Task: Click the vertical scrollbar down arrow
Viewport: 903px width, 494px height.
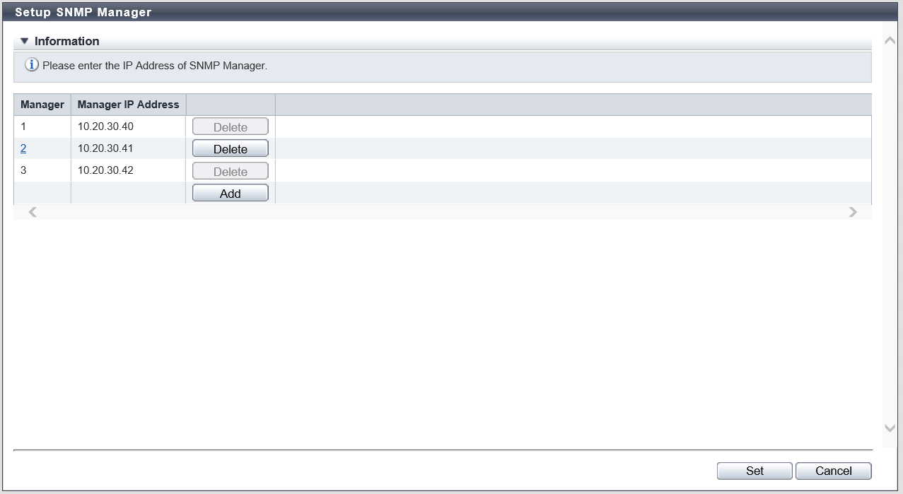Action: pyautogui.click(x=890, y=428)
